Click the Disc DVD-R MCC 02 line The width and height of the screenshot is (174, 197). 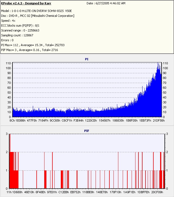[38, 16]
